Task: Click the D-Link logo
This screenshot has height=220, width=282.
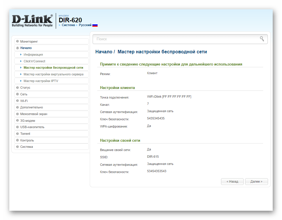Action: pos(32,21)
